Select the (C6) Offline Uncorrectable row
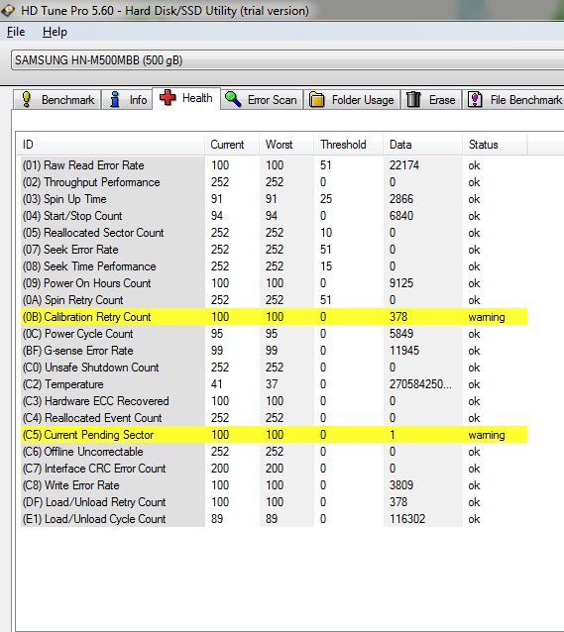Screen dimensions: 564x632 [274, 452]
